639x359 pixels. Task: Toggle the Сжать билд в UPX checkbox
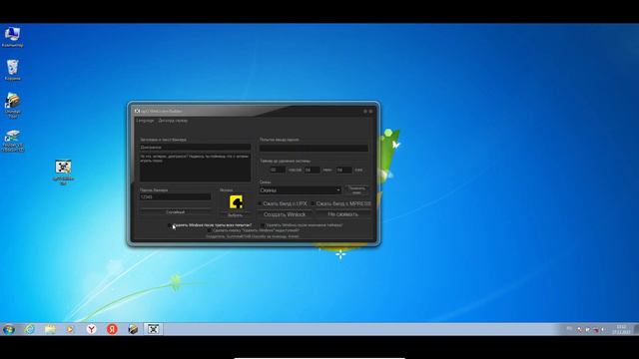pyautogui.click(x=260, y=203)
